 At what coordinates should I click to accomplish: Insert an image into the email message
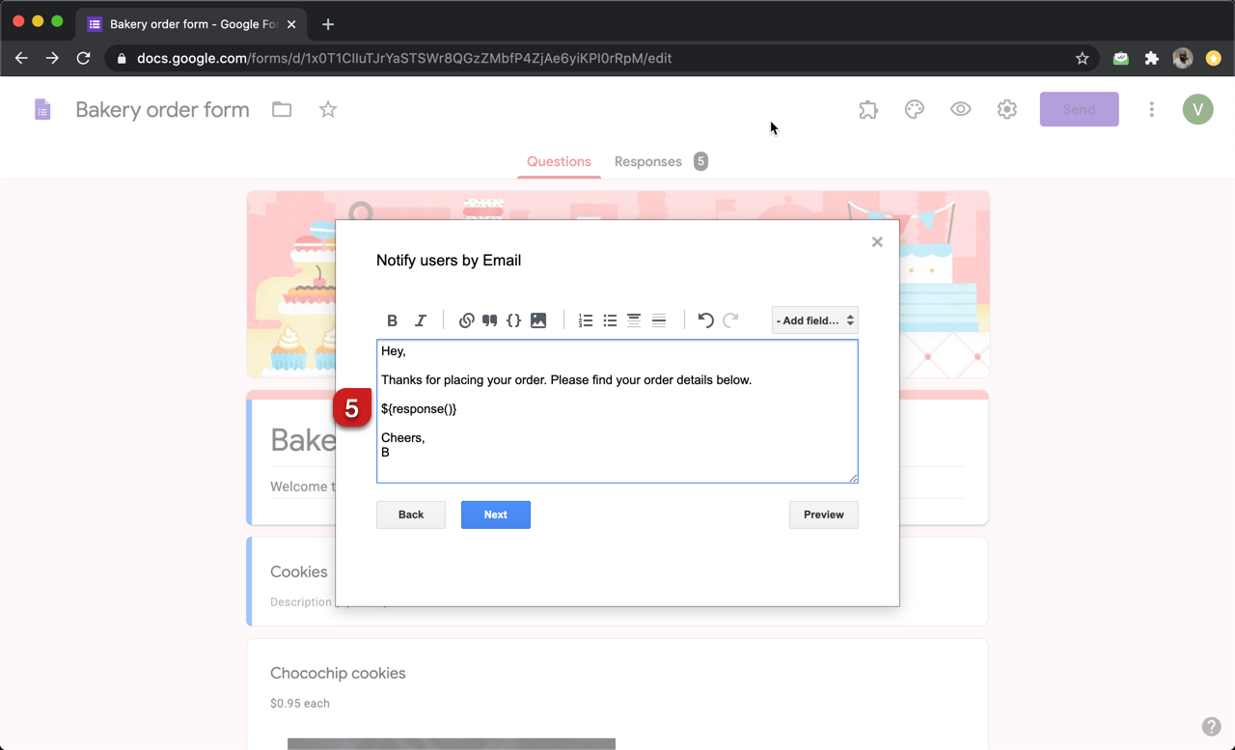tap(538, 319)
